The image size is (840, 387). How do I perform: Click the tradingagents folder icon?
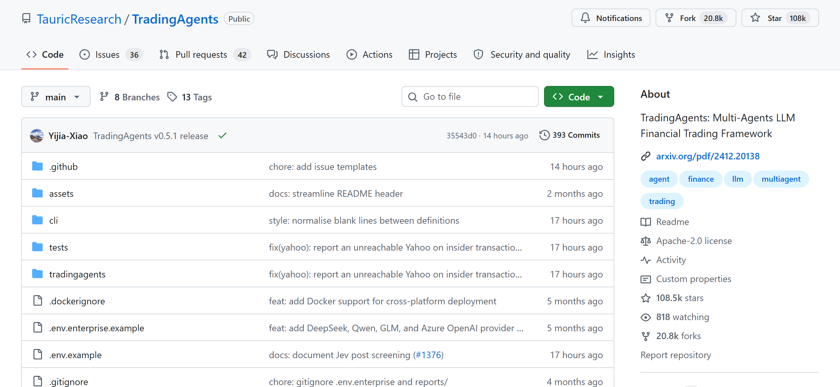tap(37, 274)
